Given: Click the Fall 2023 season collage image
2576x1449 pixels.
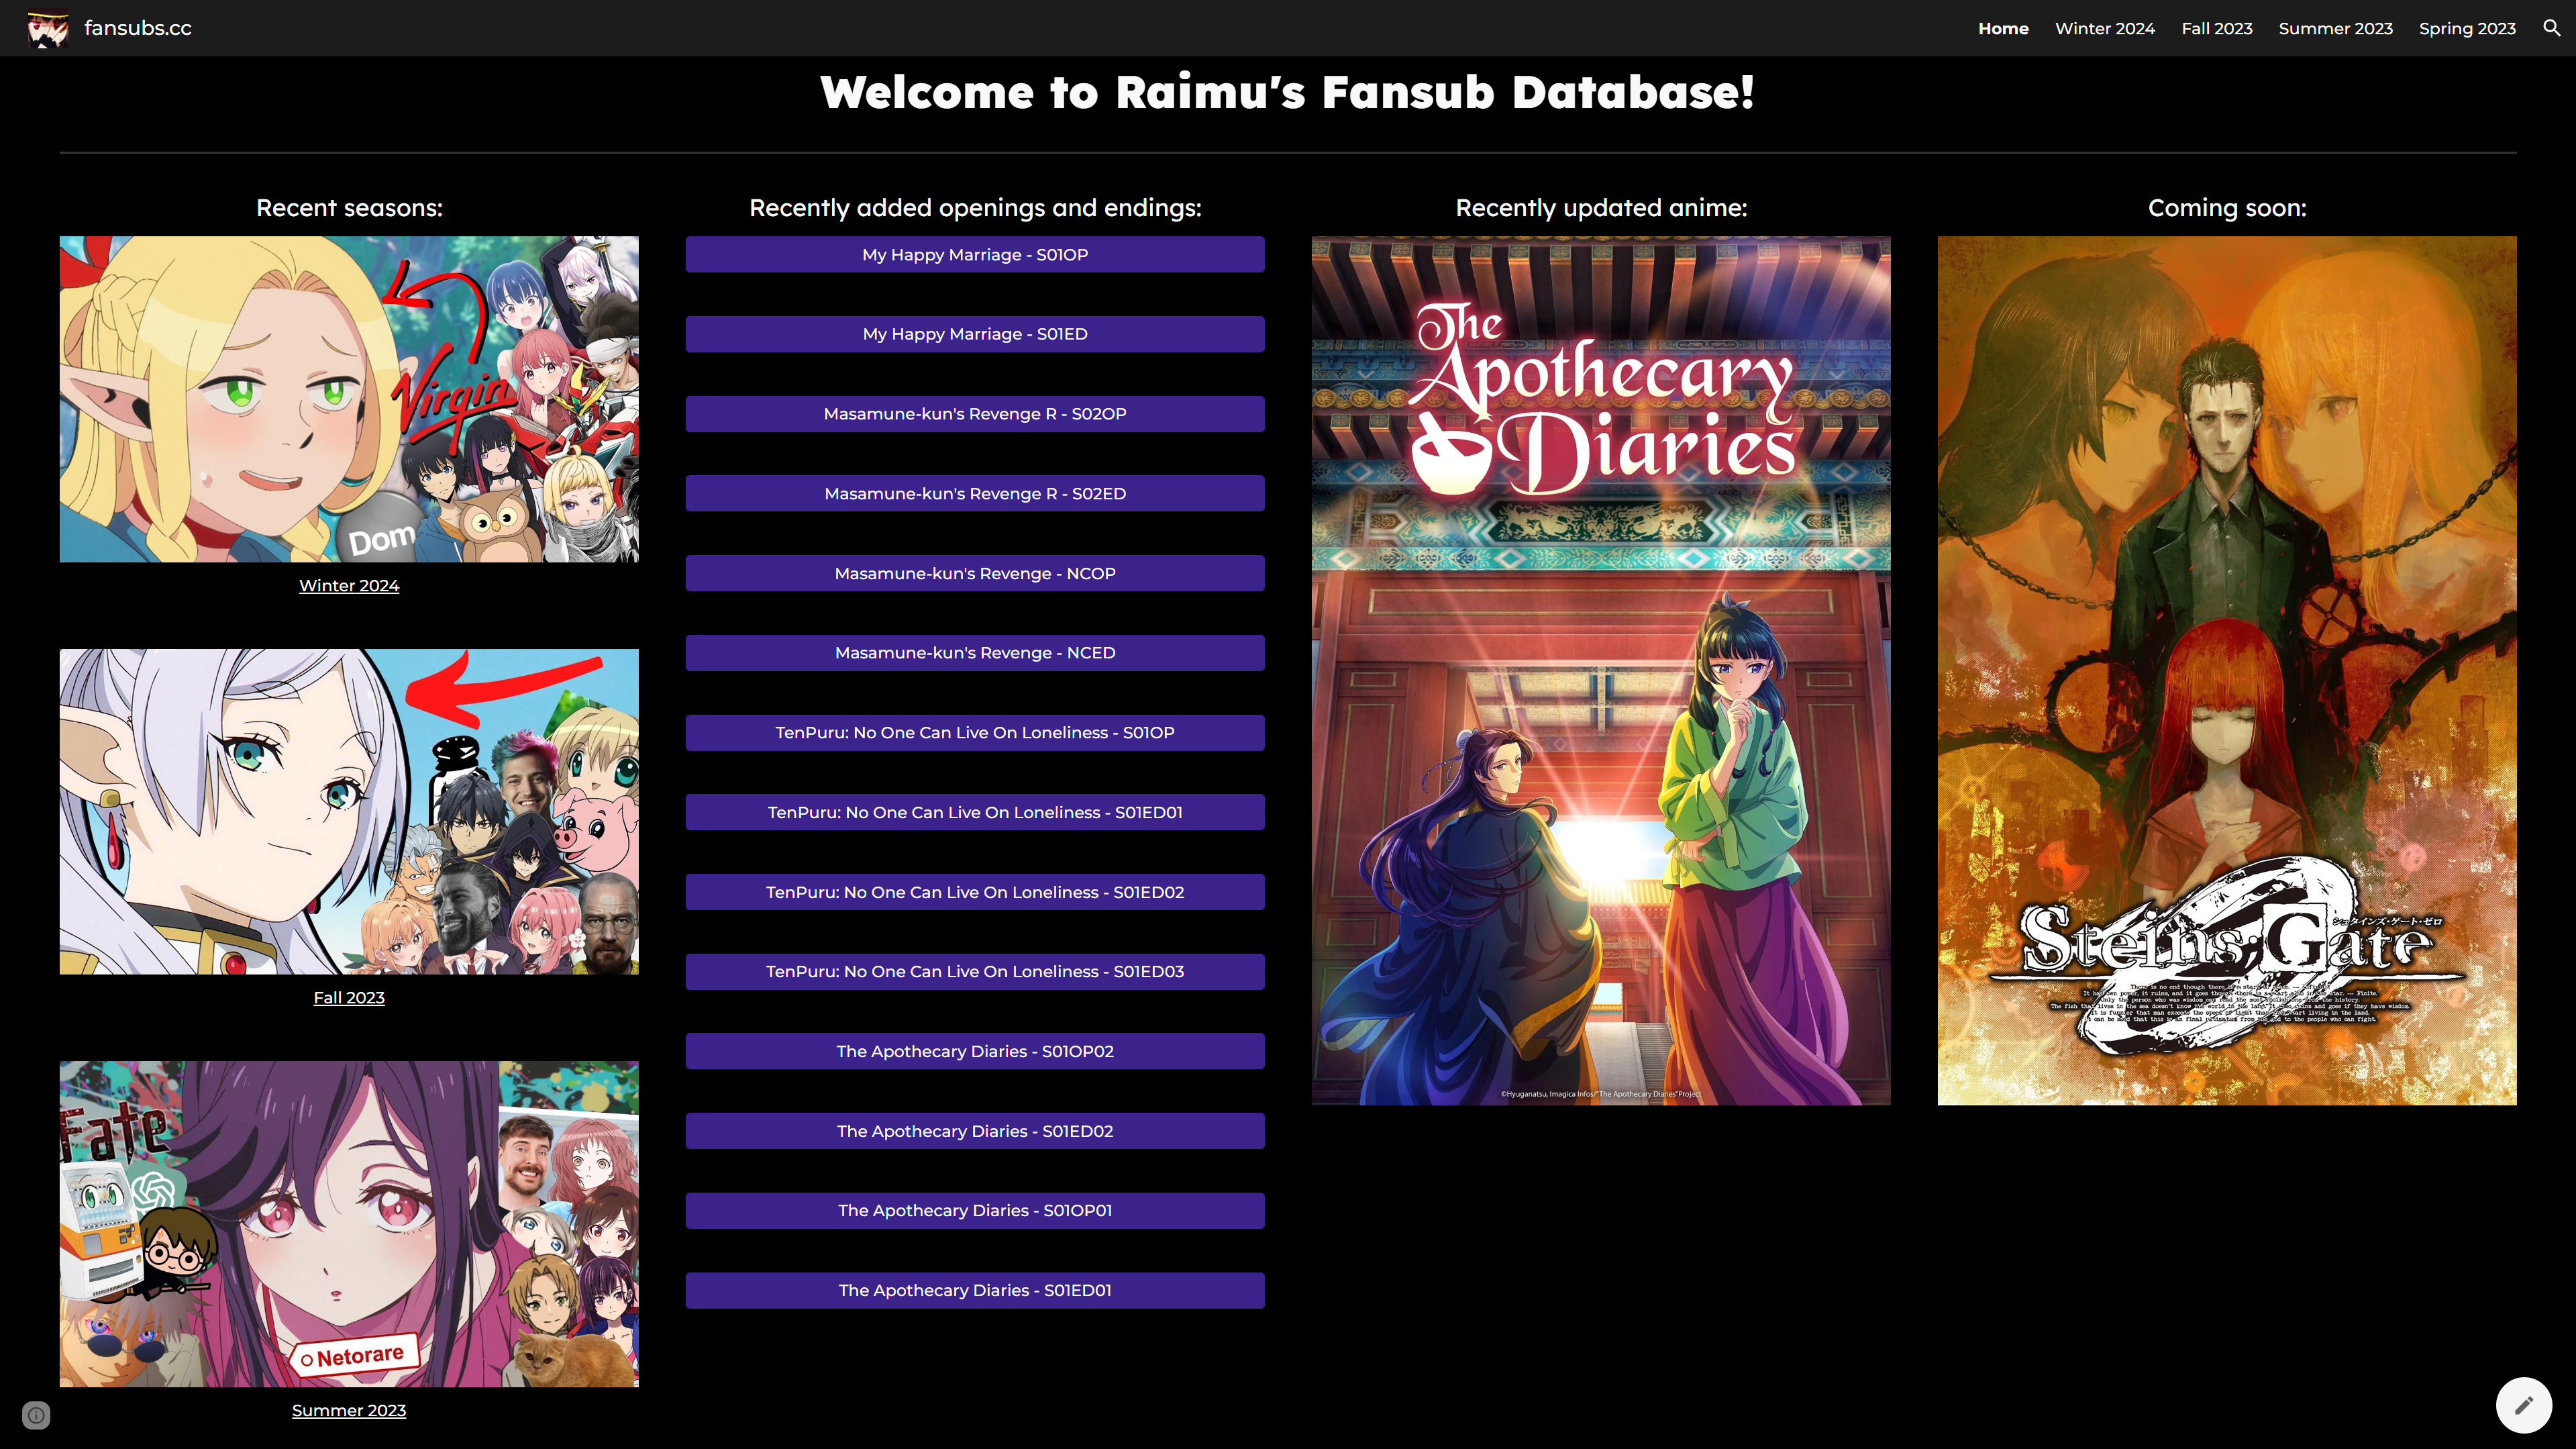Looking at the screenshot, I should [348, 811].
